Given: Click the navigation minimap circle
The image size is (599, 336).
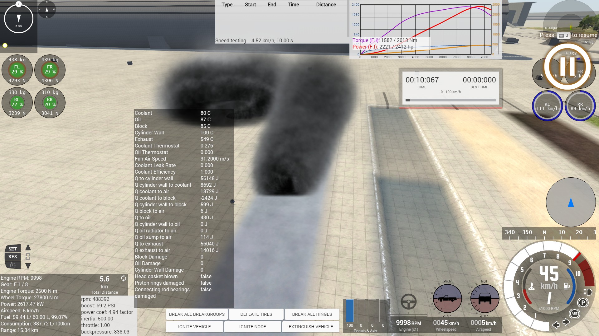Looking at the screenshot, I should [571, 202].
